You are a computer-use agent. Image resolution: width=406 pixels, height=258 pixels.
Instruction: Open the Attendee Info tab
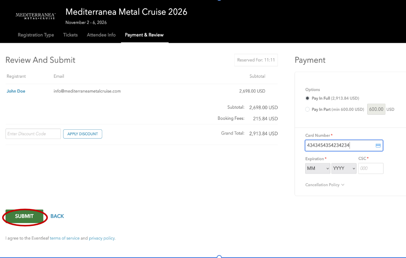[101, 35]
